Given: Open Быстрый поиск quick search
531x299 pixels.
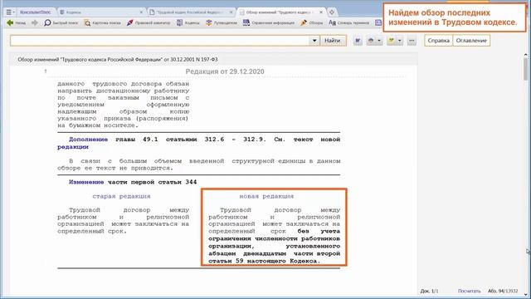Looking at the screenshot, I should pos(61,22).
